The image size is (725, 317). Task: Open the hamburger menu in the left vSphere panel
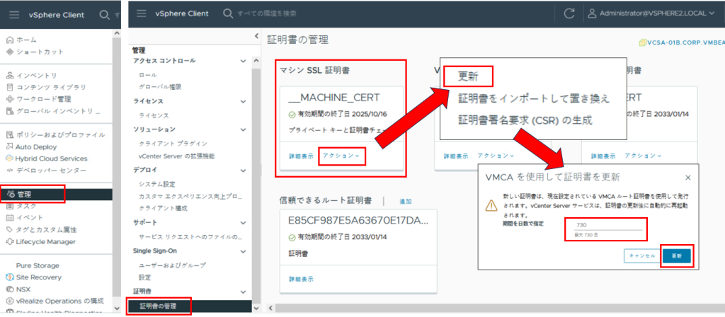[15, 15]
